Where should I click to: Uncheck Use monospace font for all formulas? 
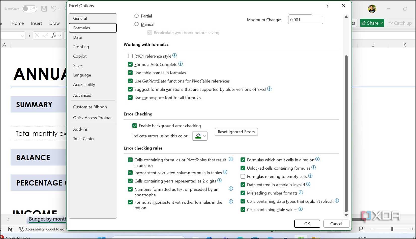click(x=130, y=98)
